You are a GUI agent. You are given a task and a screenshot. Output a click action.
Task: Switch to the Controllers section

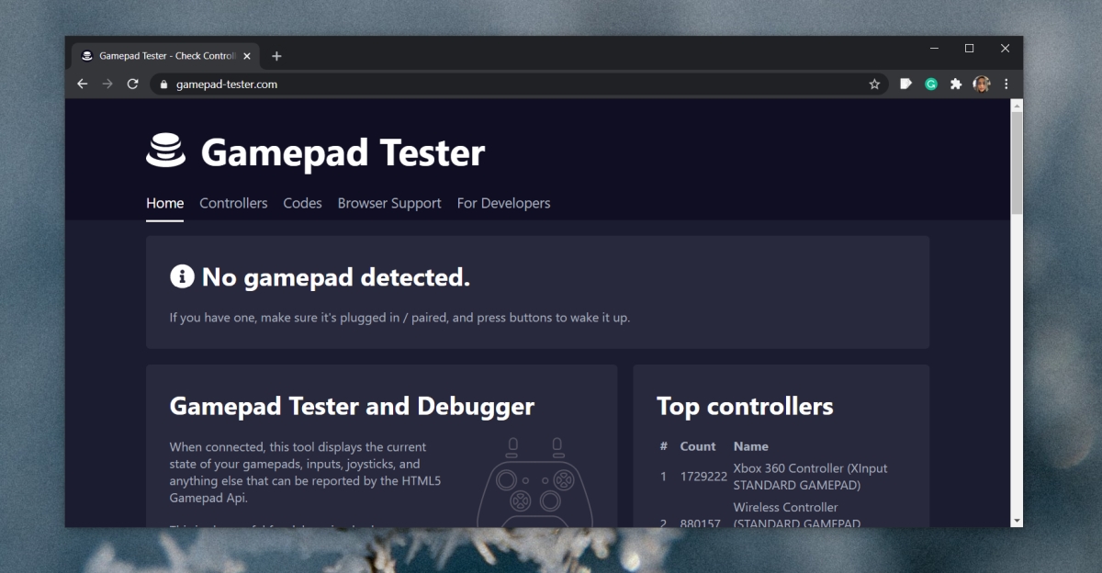coord(233,203)
